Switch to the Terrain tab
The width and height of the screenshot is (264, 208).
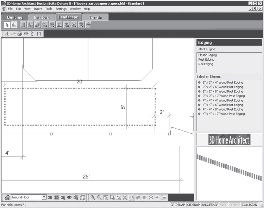(95, 17)
